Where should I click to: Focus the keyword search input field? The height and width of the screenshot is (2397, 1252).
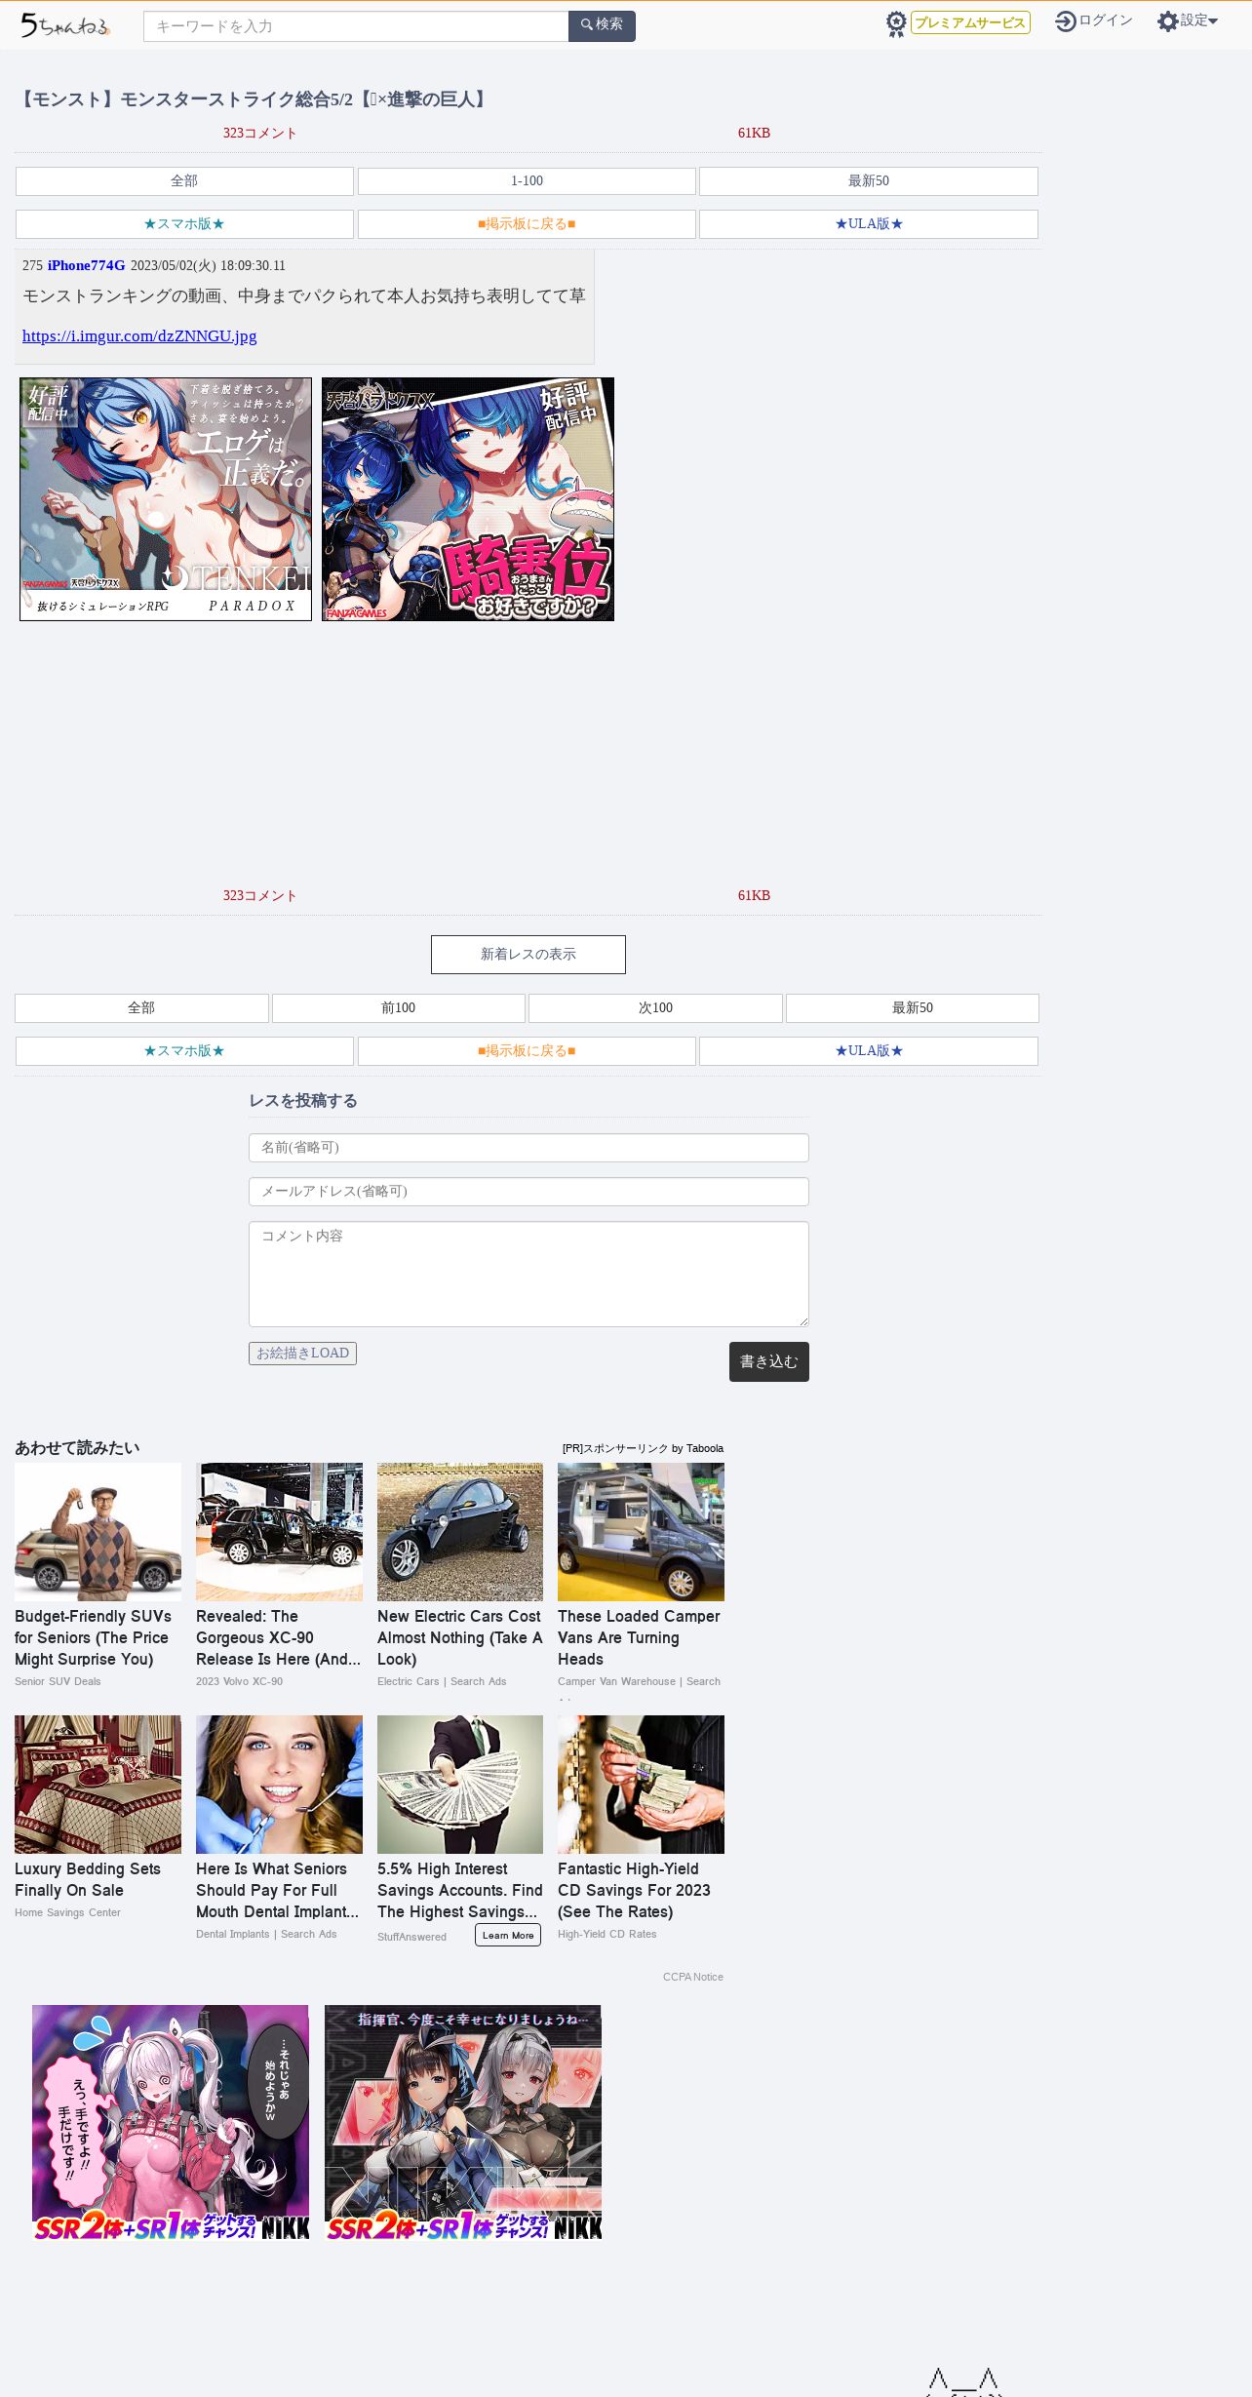[x=356, y=26]
